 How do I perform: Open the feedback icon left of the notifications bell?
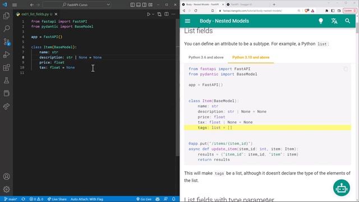pos(165,199)
